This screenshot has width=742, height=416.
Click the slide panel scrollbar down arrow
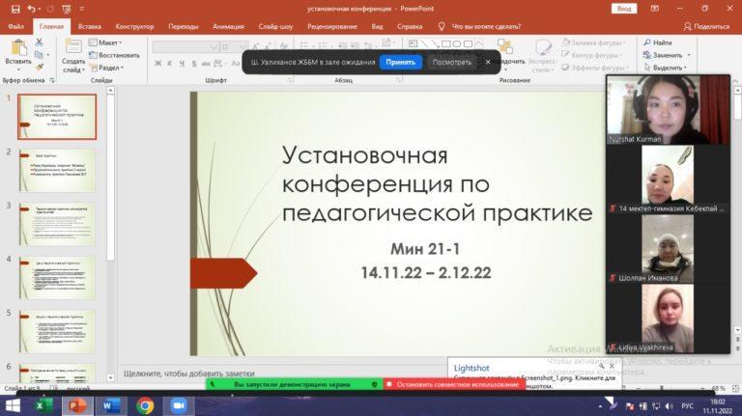[110, 377]
